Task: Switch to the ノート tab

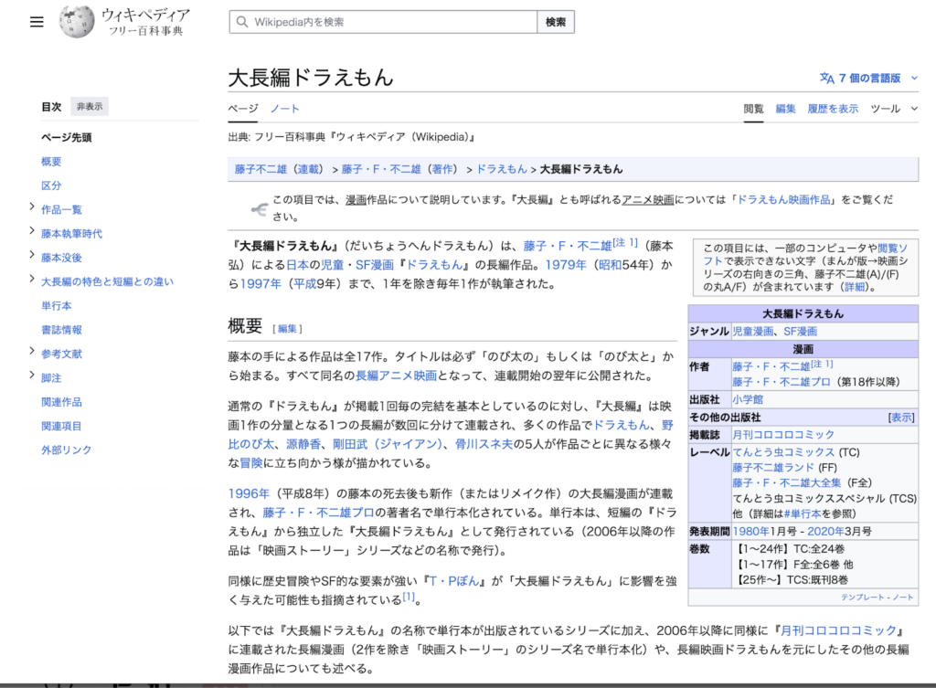Action: (284, 109)
